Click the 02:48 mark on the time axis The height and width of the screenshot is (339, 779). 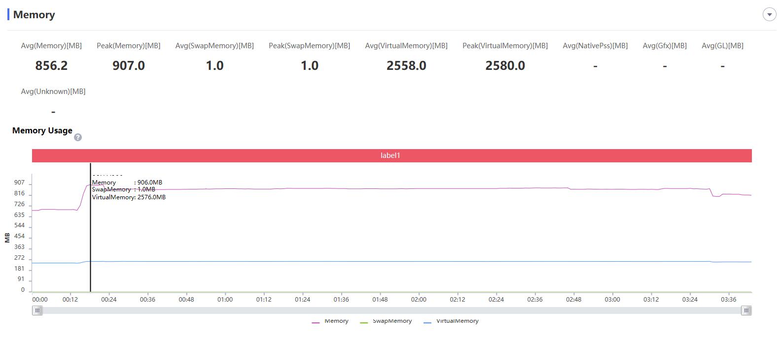tap(573, 299)
